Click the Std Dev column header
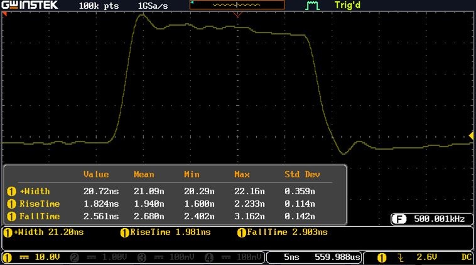Viewport: 476px width, 265px height. (x=302, y=174)
